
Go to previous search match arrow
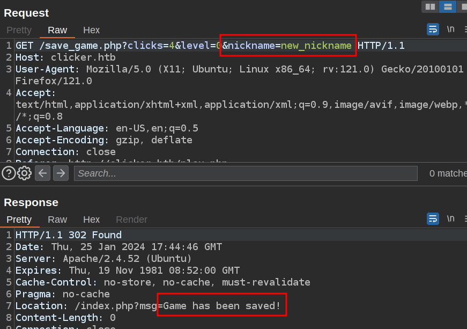tap(43, 173)
